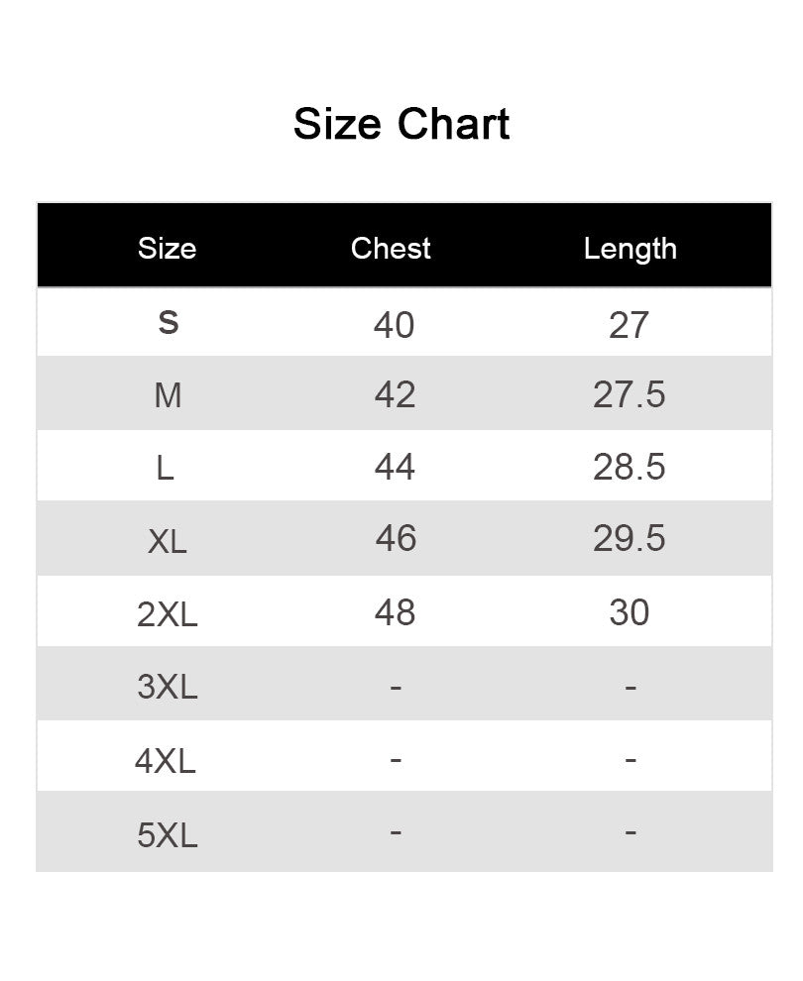Click the M size row label

[168, 395]
